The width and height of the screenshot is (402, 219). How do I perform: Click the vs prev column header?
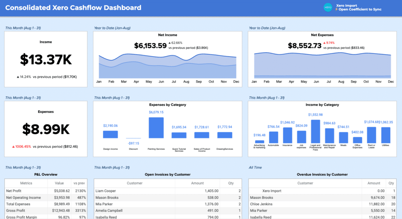79,183
